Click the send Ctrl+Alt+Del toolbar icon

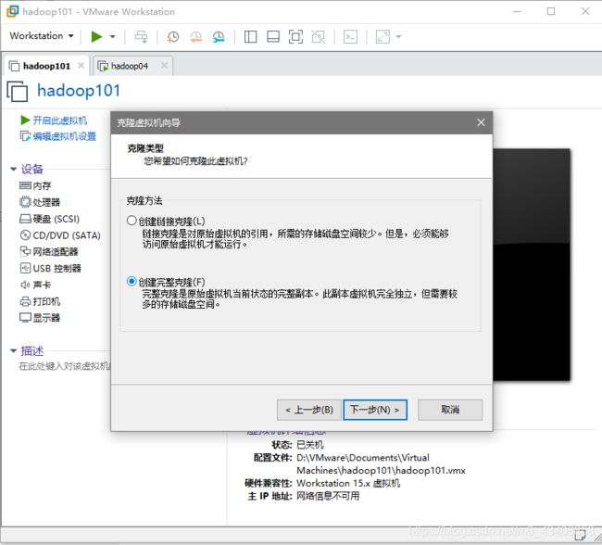point(141,37)
